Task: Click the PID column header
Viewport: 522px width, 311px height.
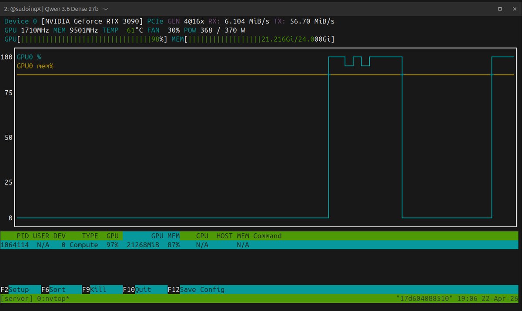Action: tap(23, 236)
